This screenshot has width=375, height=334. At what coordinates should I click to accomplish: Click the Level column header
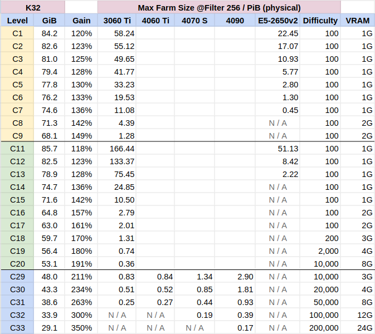pyautogui.click(x=17, y=20)
